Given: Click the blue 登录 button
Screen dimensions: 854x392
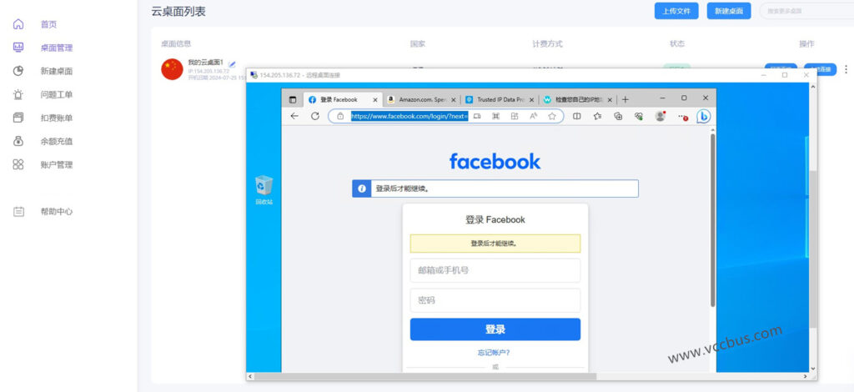Looking at the screenshot, I should pyautogui.click(x=495, y=329).
